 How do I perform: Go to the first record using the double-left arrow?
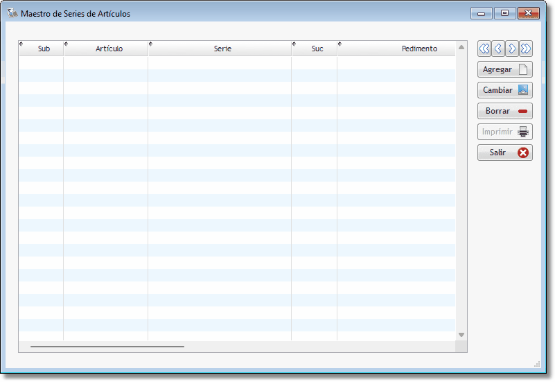(x=484, y=49)
